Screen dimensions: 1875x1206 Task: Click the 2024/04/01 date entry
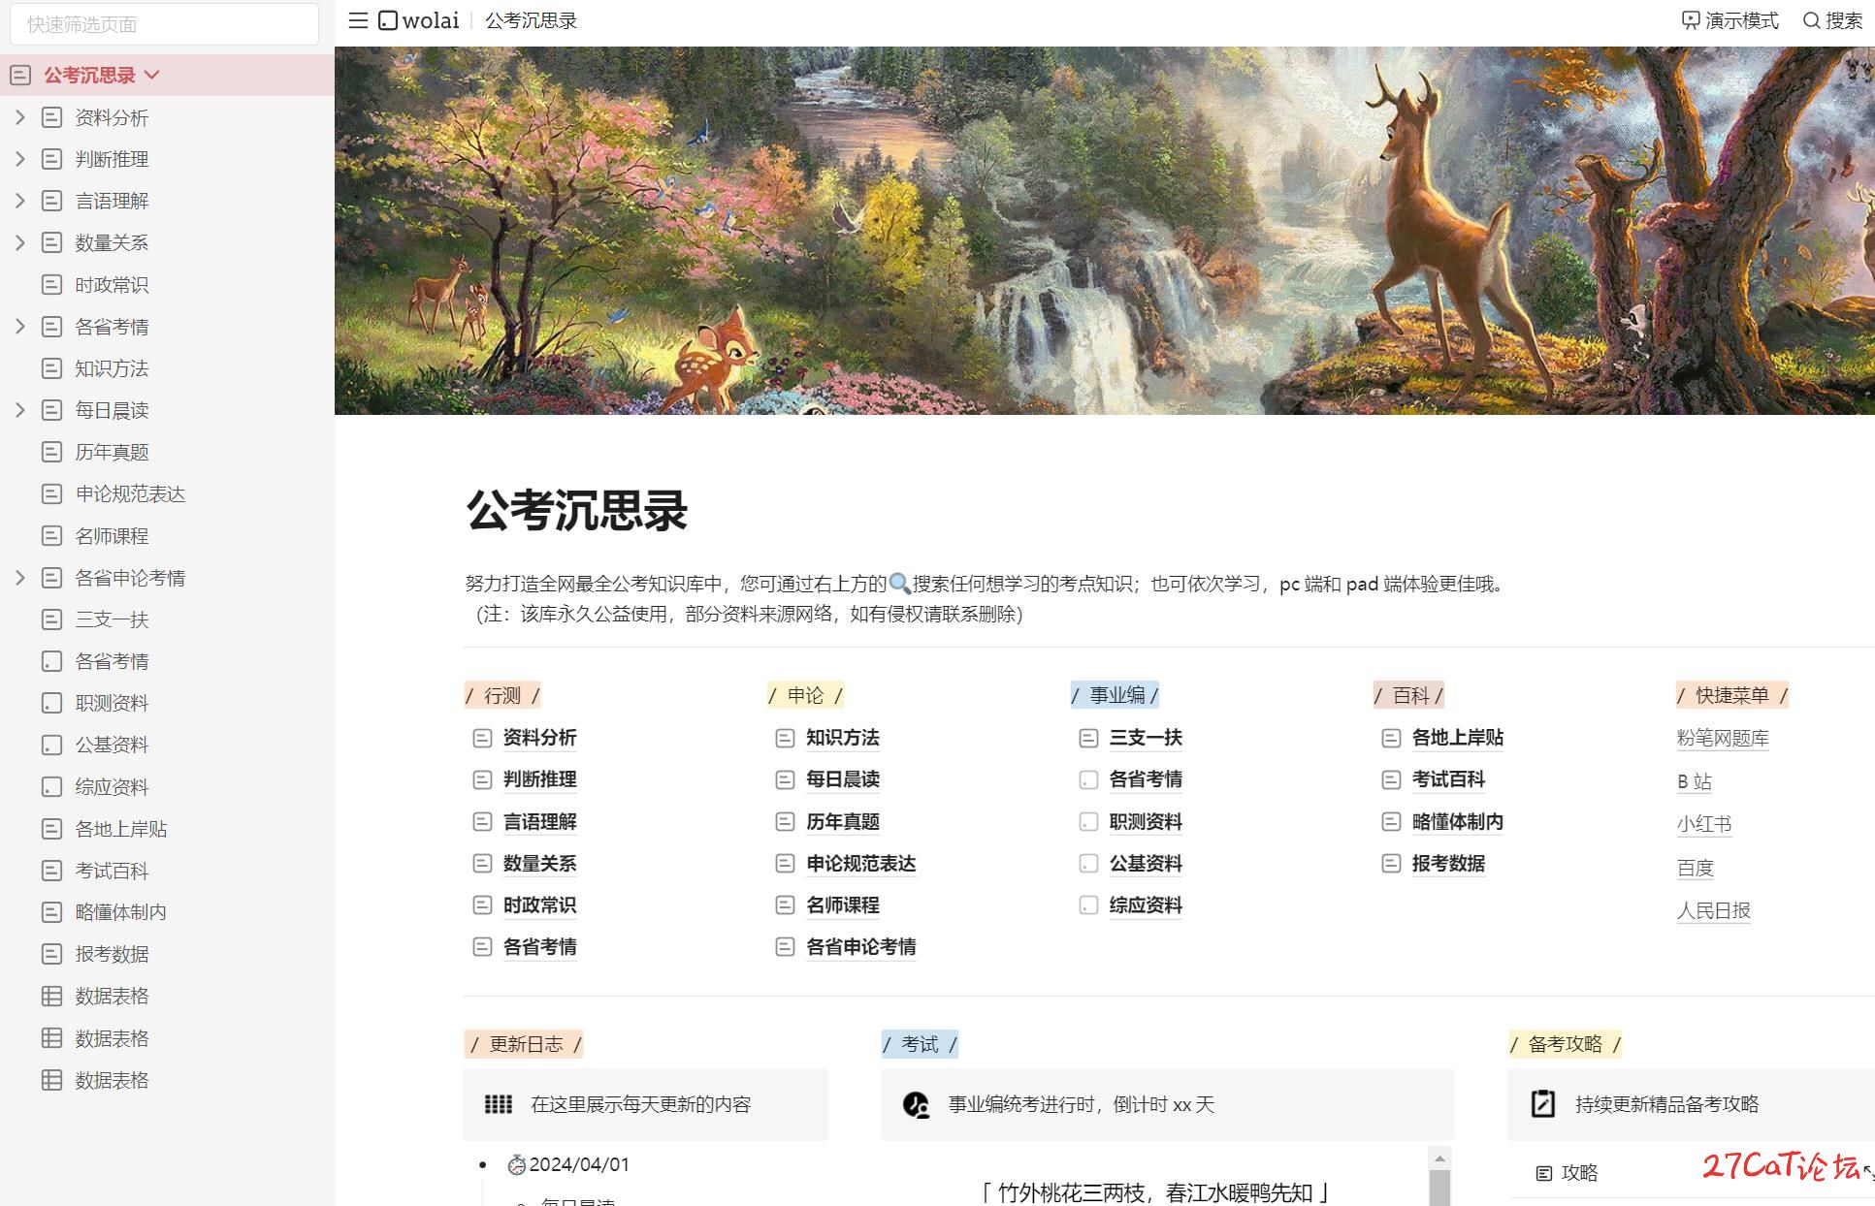coord(579,1164)
